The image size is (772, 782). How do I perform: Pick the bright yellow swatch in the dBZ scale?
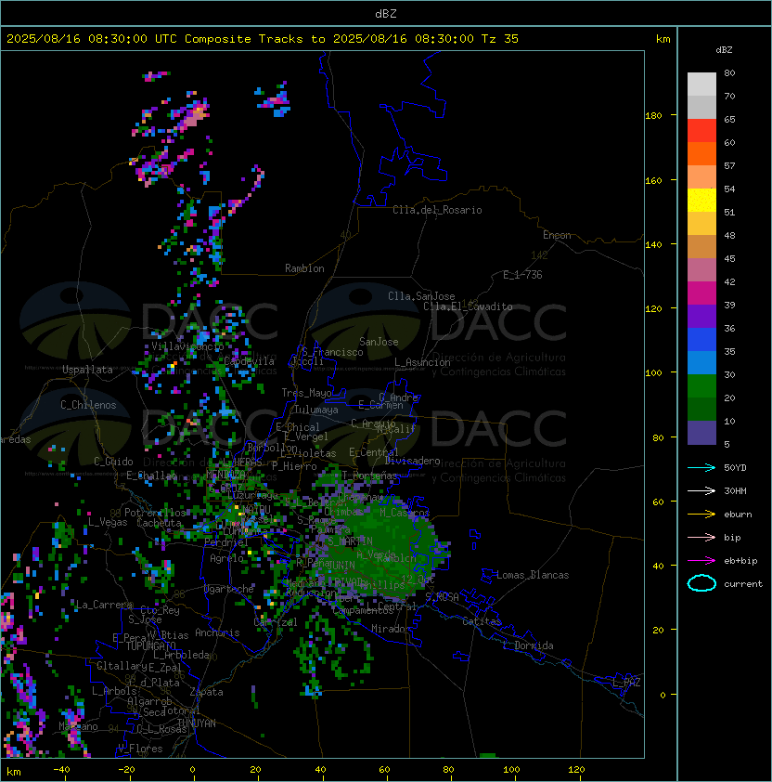(701, 201)
